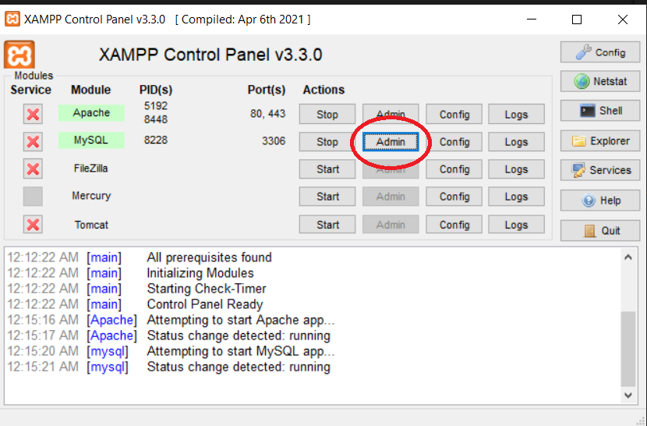View FileZilla Logs

(x=516, y=169)
